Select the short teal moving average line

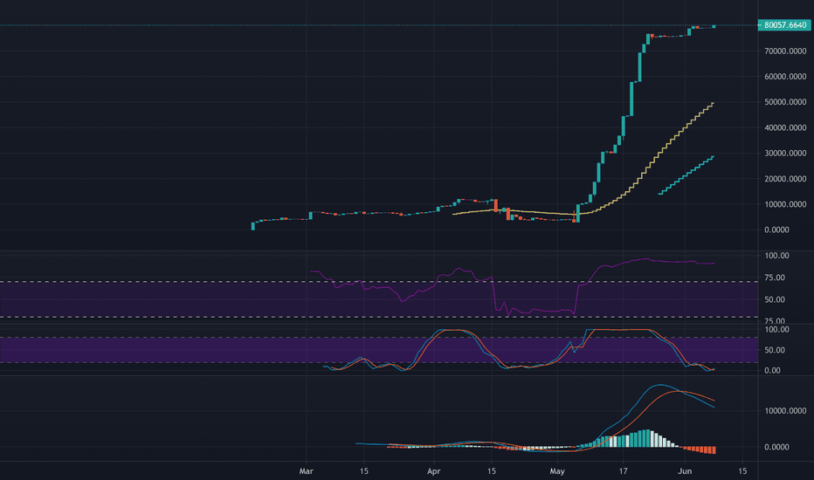[686, 175]
